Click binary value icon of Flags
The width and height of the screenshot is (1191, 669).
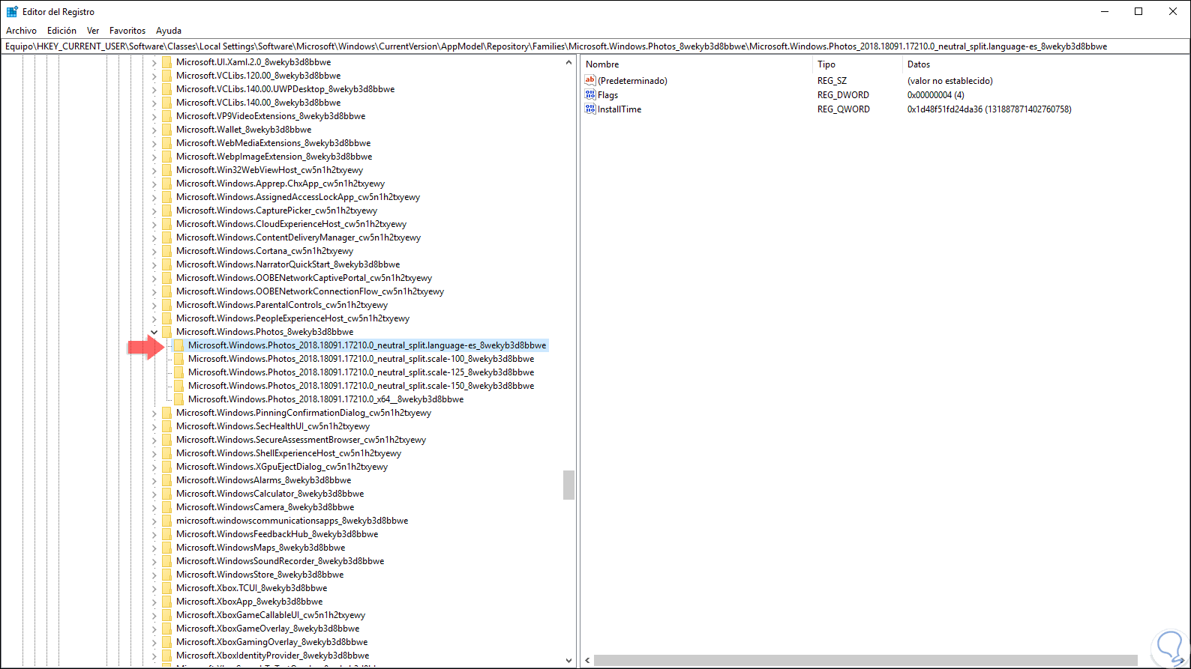coord(590,94)
